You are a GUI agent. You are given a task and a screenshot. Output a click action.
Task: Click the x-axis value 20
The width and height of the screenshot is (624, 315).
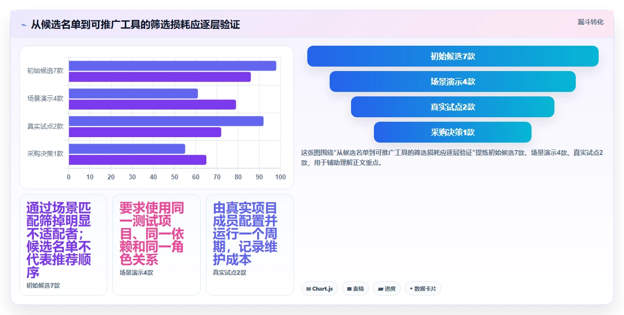point(111,177)
